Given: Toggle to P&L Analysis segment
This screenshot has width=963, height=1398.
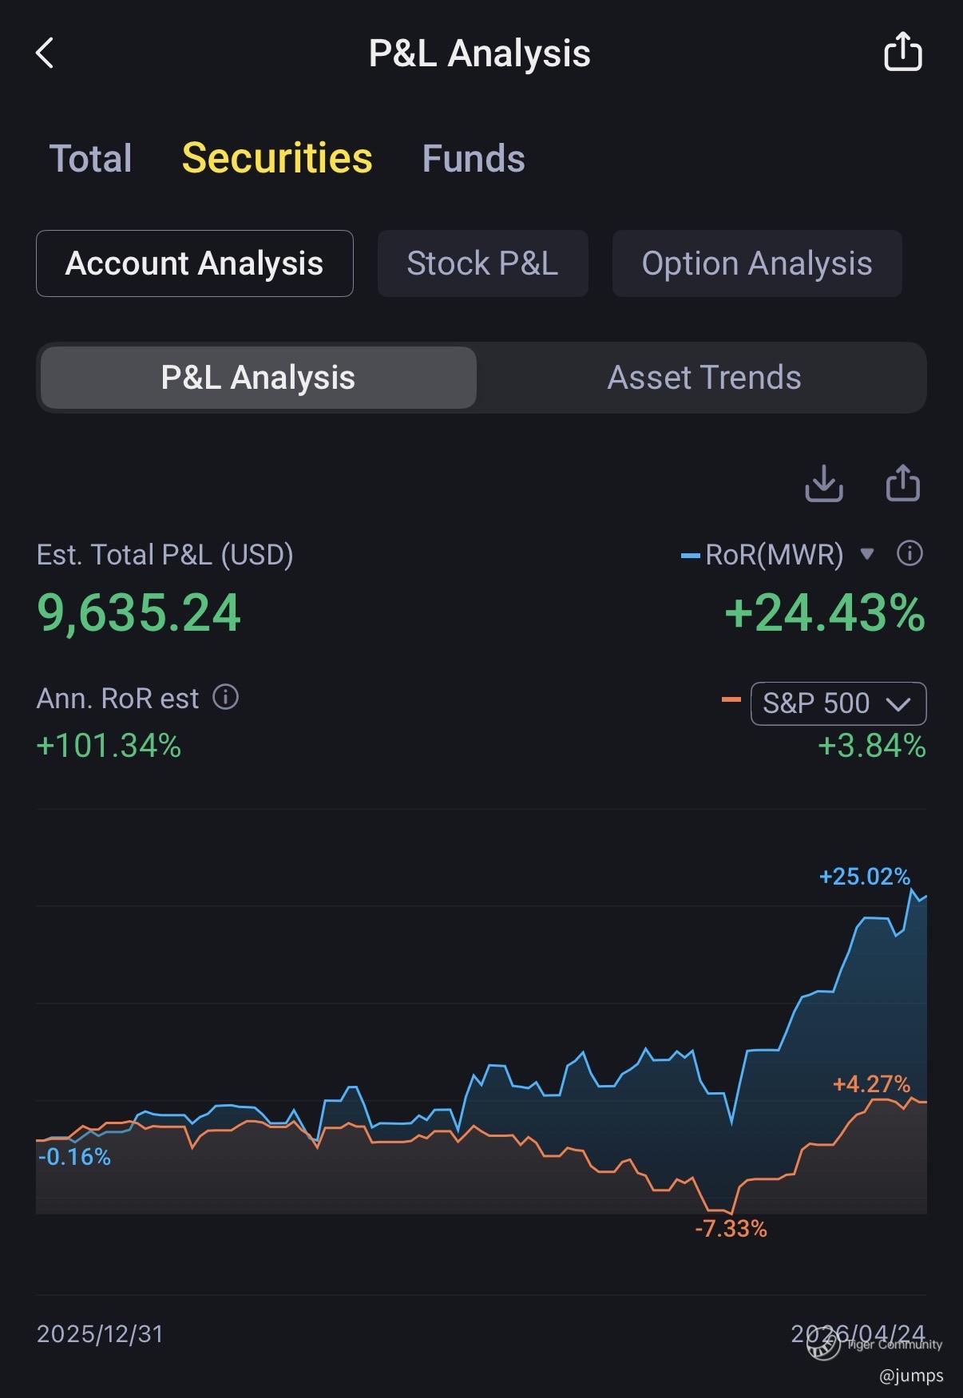Looking at the screenshot, I should (258, 378).
